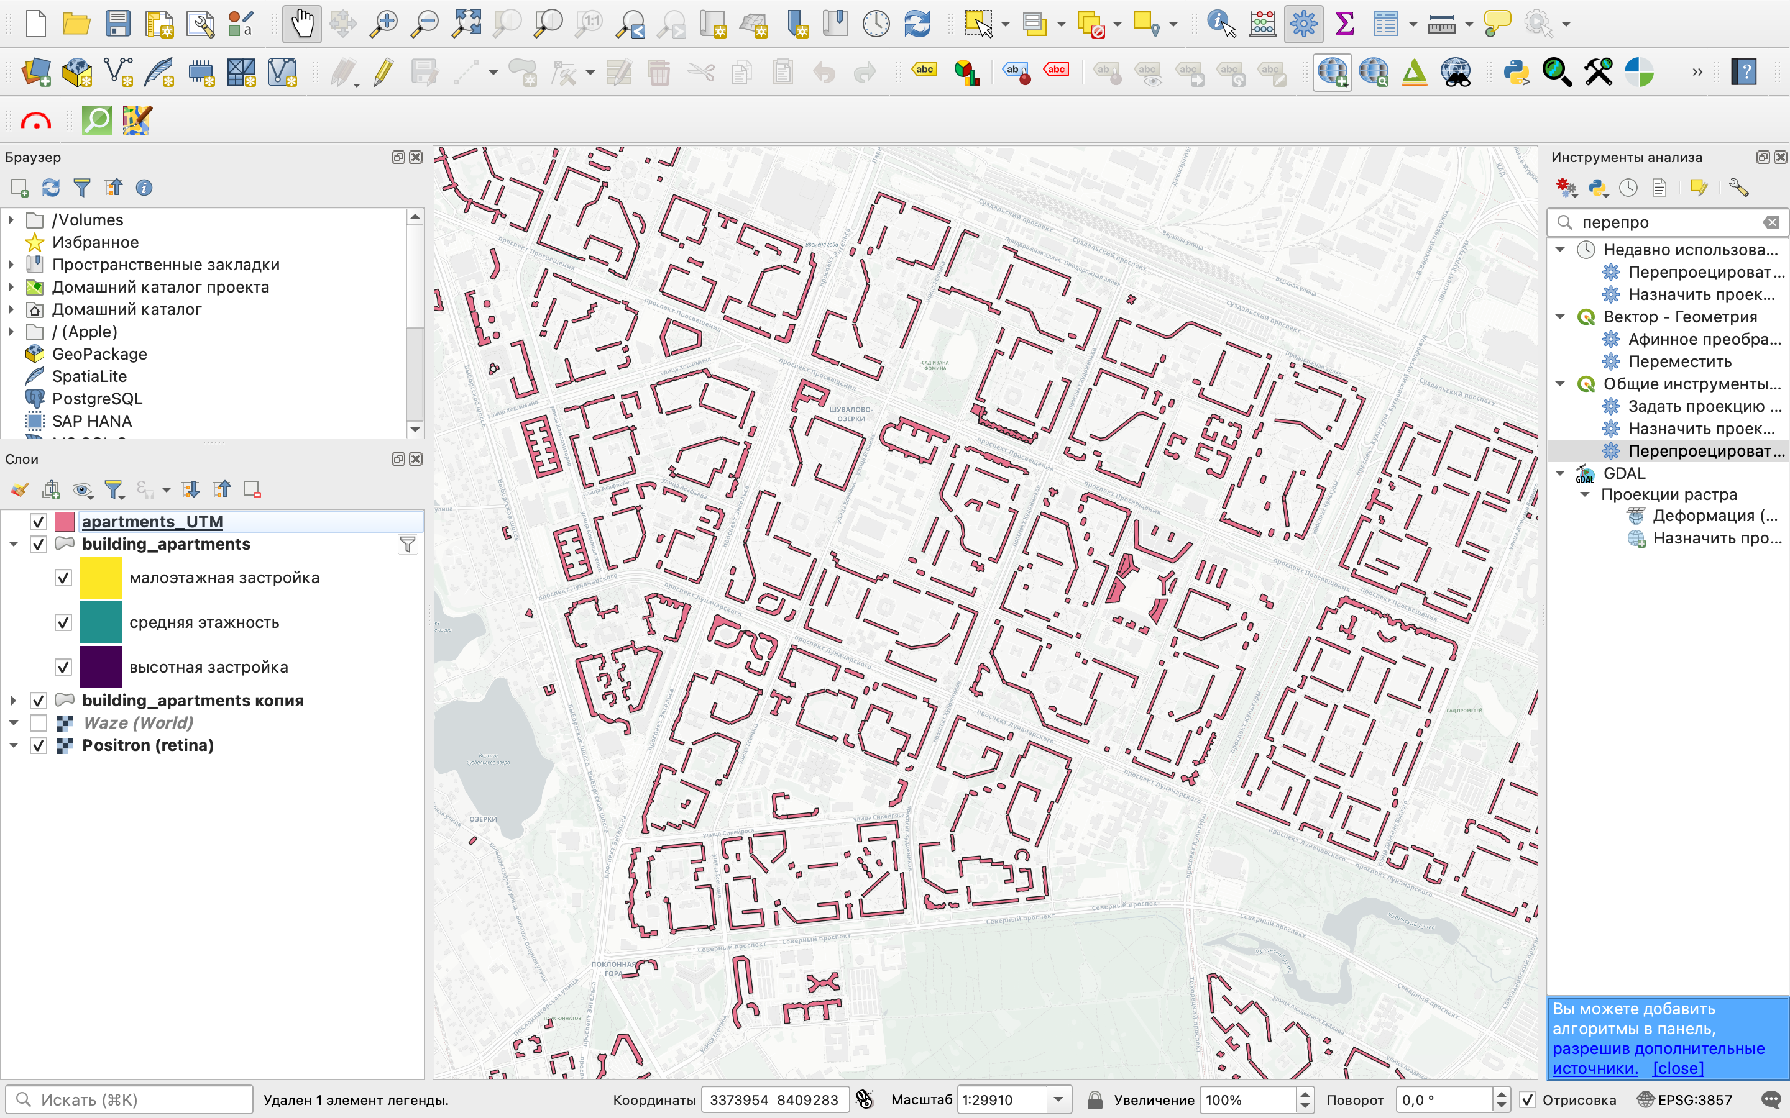Expand the building_apartments копия layer
This screenshot has height=1118, width=1790.
[12, 700]
